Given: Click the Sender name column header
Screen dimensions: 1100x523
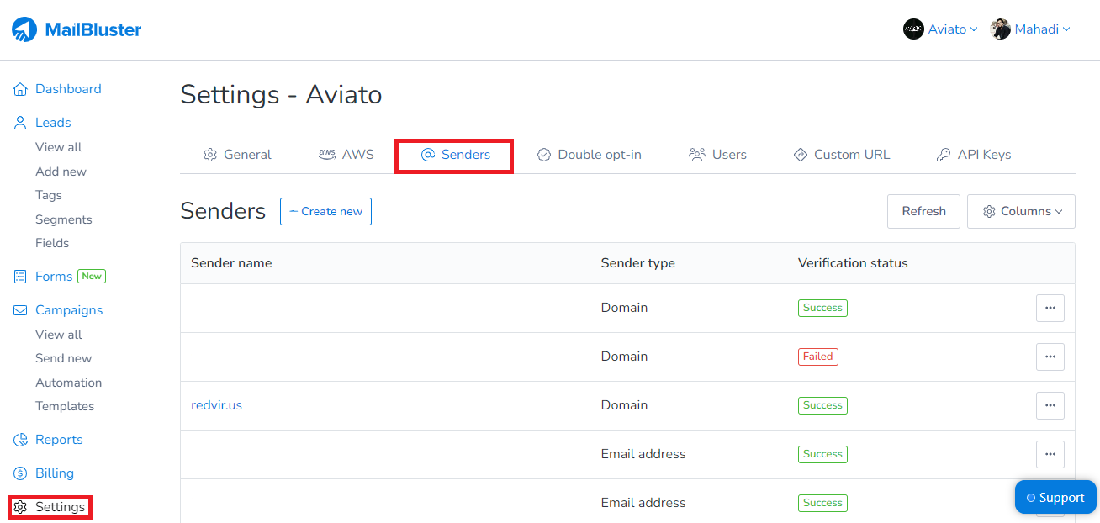Looking at the screenshot, I should [x=231, y=263].
